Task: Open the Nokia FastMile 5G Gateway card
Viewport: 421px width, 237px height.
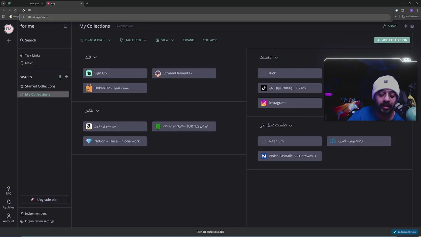Action: [x=289, y=156]
